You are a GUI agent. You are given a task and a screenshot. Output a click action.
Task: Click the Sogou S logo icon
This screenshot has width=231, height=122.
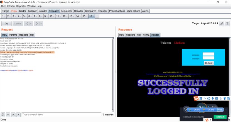click(x=196, y=98)
